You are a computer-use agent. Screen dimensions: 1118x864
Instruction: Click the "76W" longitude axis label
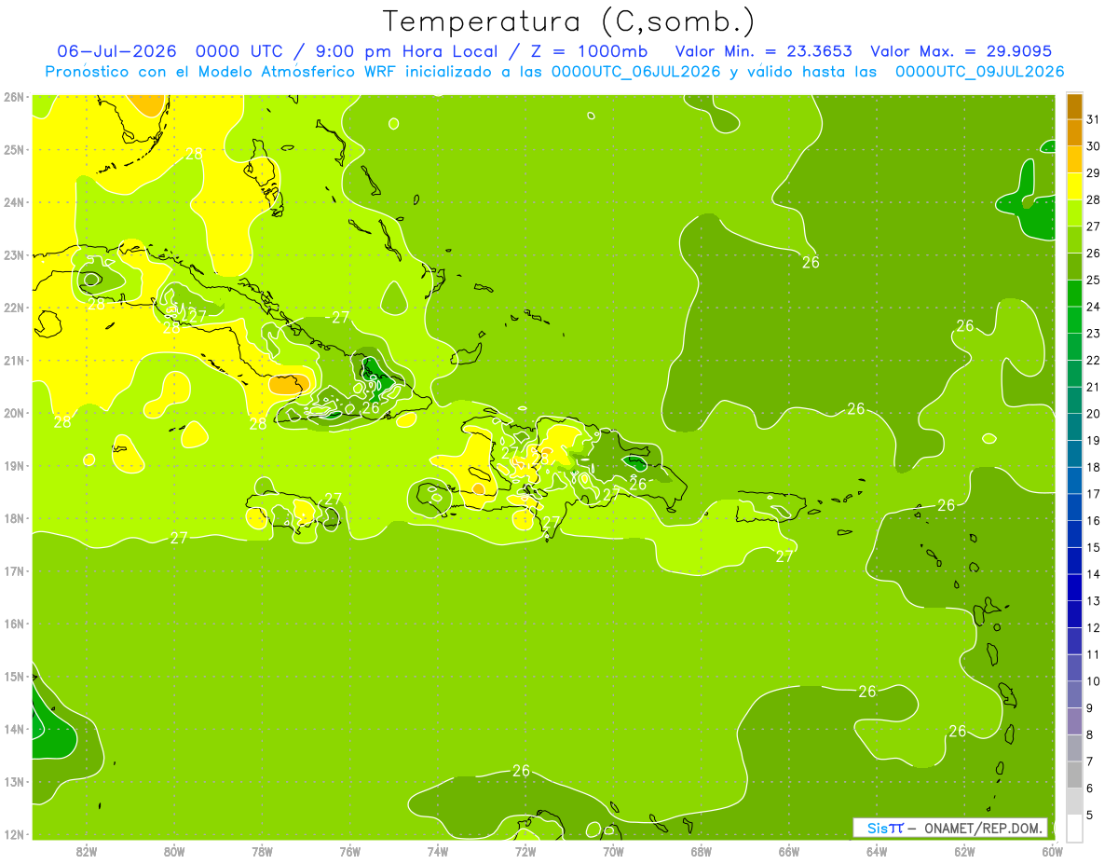349,851
